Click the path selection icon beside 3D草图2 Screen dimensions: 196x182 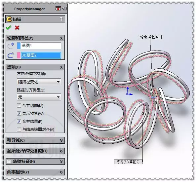click(x=11, y=55)
